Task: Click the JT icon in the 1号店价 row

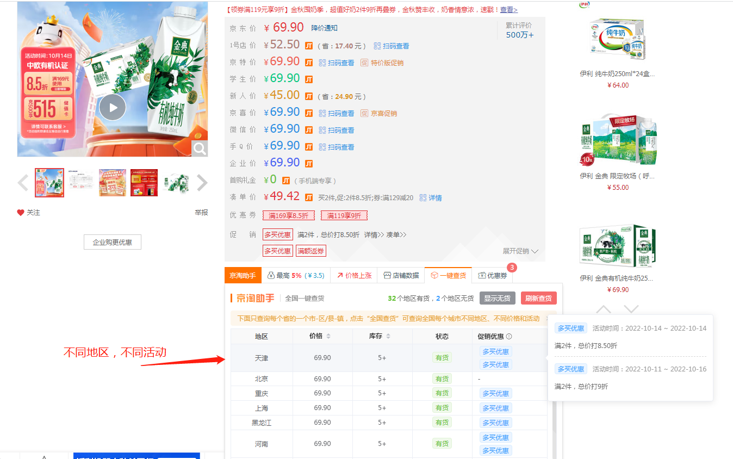Action: pyautogui.click(x=309, y=46)
